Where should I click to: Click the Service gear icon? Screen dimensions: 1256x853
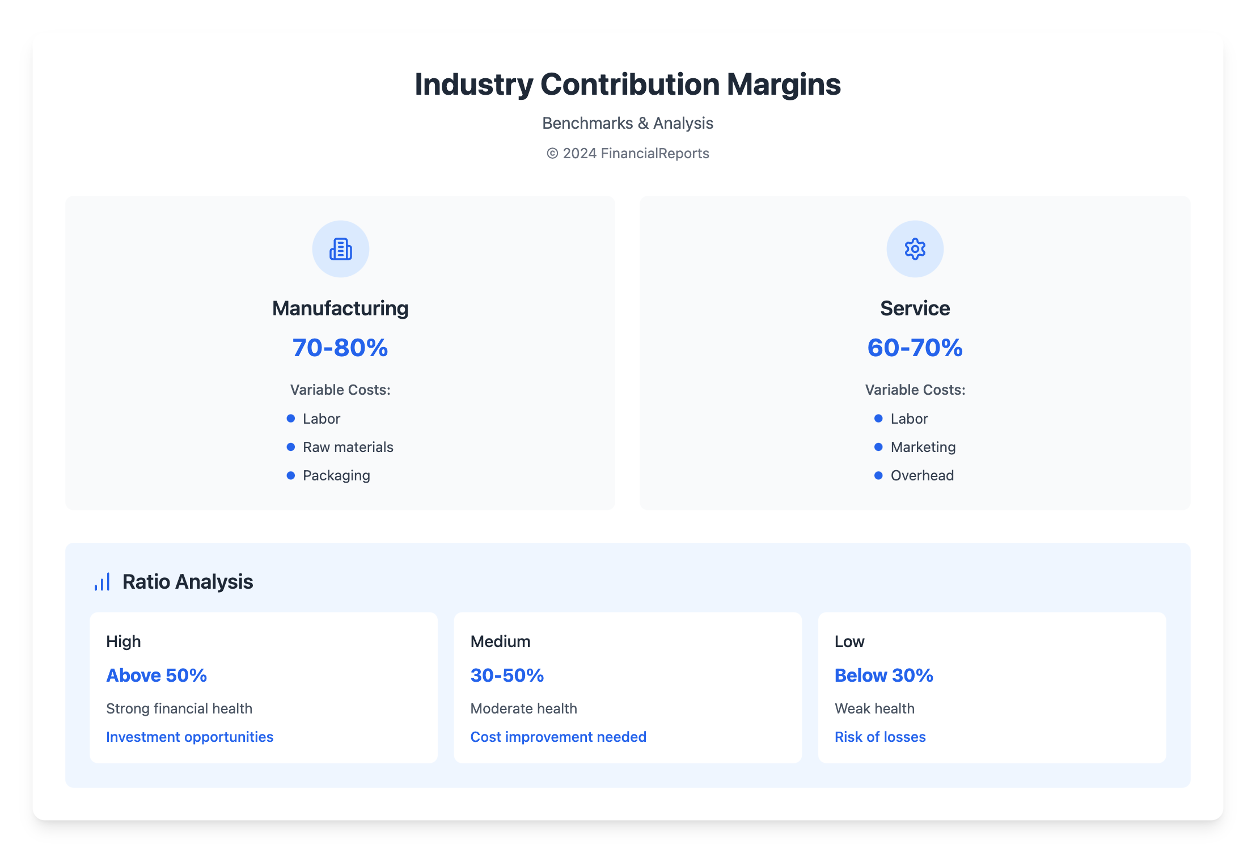(915, 249)
